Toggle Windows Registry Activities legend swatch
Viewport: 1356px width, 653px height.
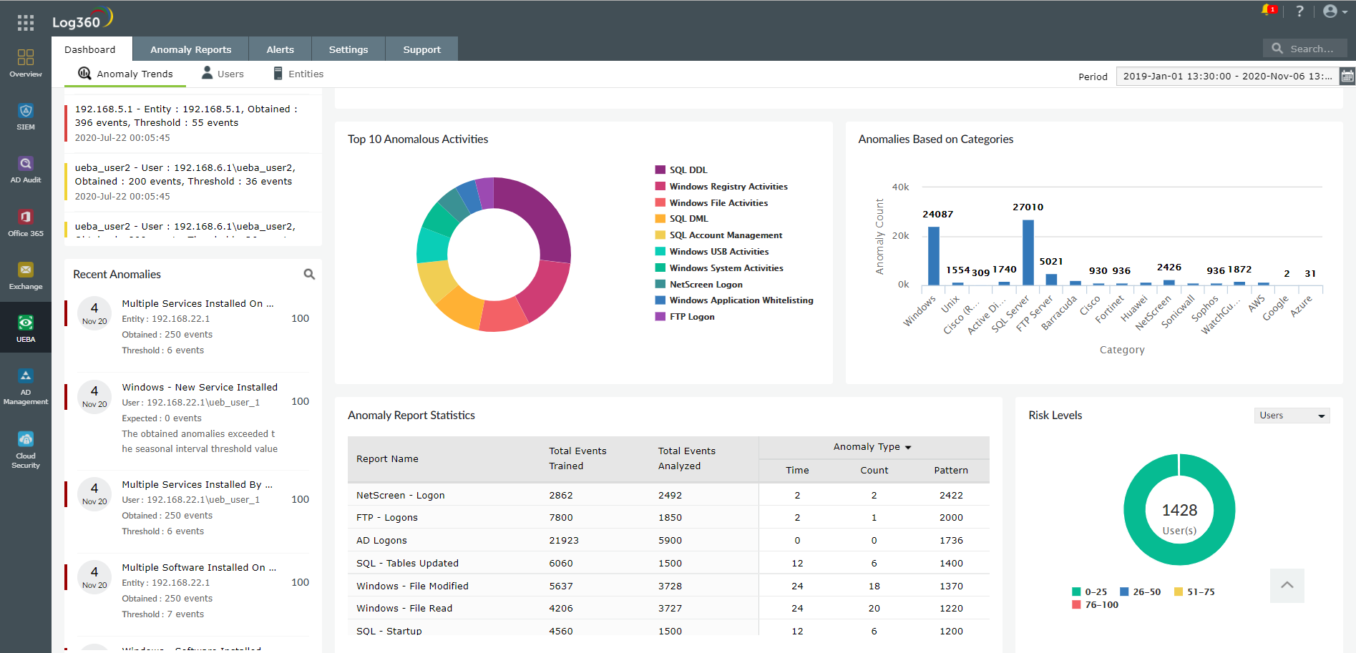pos(660,186)
